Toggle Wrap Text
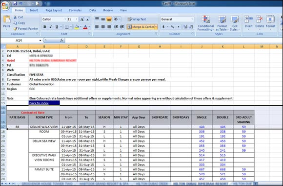 tap(137, 19)
